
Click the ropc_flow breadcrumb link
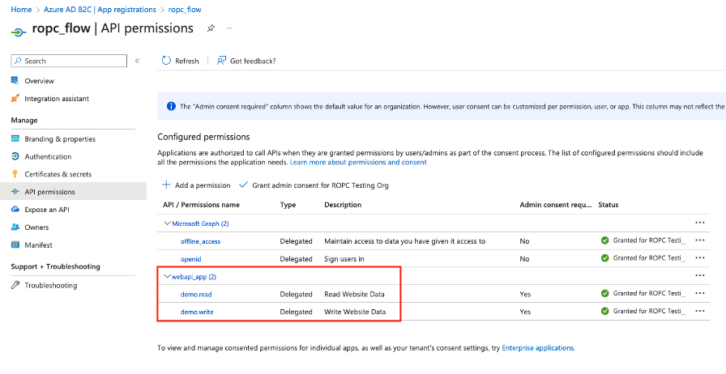pyautogui.click(x=185, y=9)
